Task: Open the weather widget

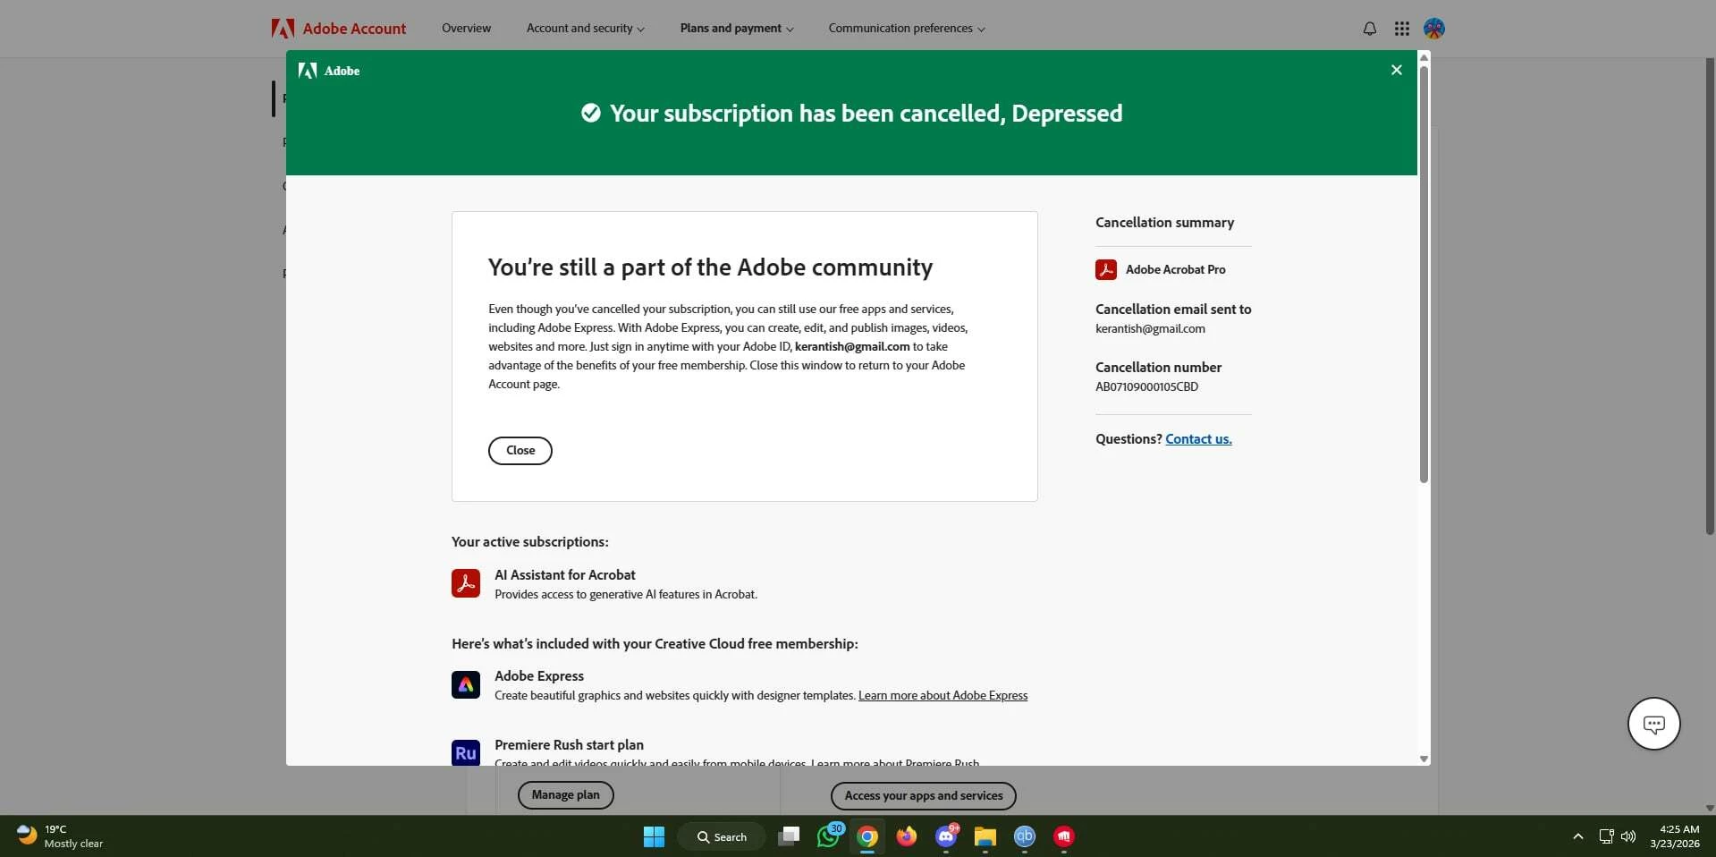Action: tap(60, 836)
